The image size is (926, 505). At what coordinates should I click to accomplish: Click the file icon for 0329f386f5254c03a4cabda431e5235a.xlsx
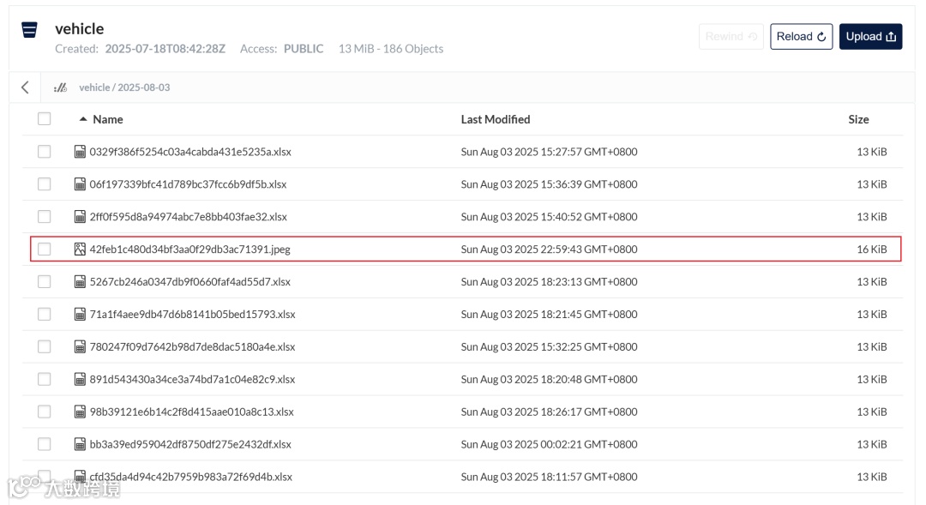[80, 152]
